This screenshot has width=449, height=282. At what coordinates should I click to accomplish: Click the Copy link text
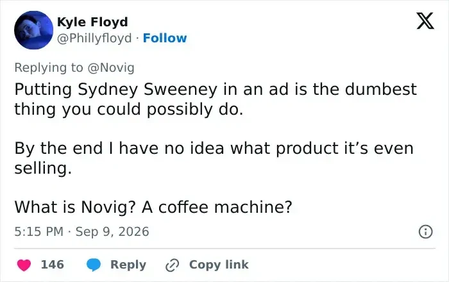pos(219,265)
